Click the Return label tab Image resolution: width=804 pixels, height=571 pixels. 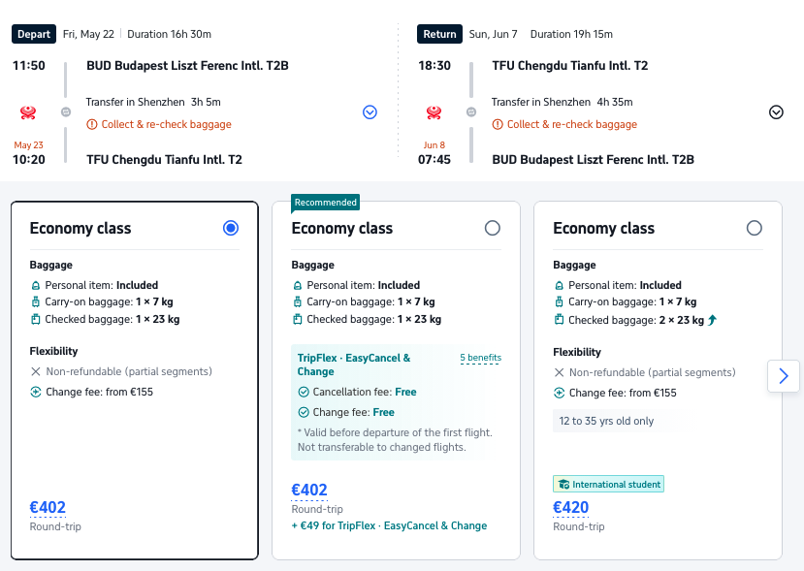439,34
